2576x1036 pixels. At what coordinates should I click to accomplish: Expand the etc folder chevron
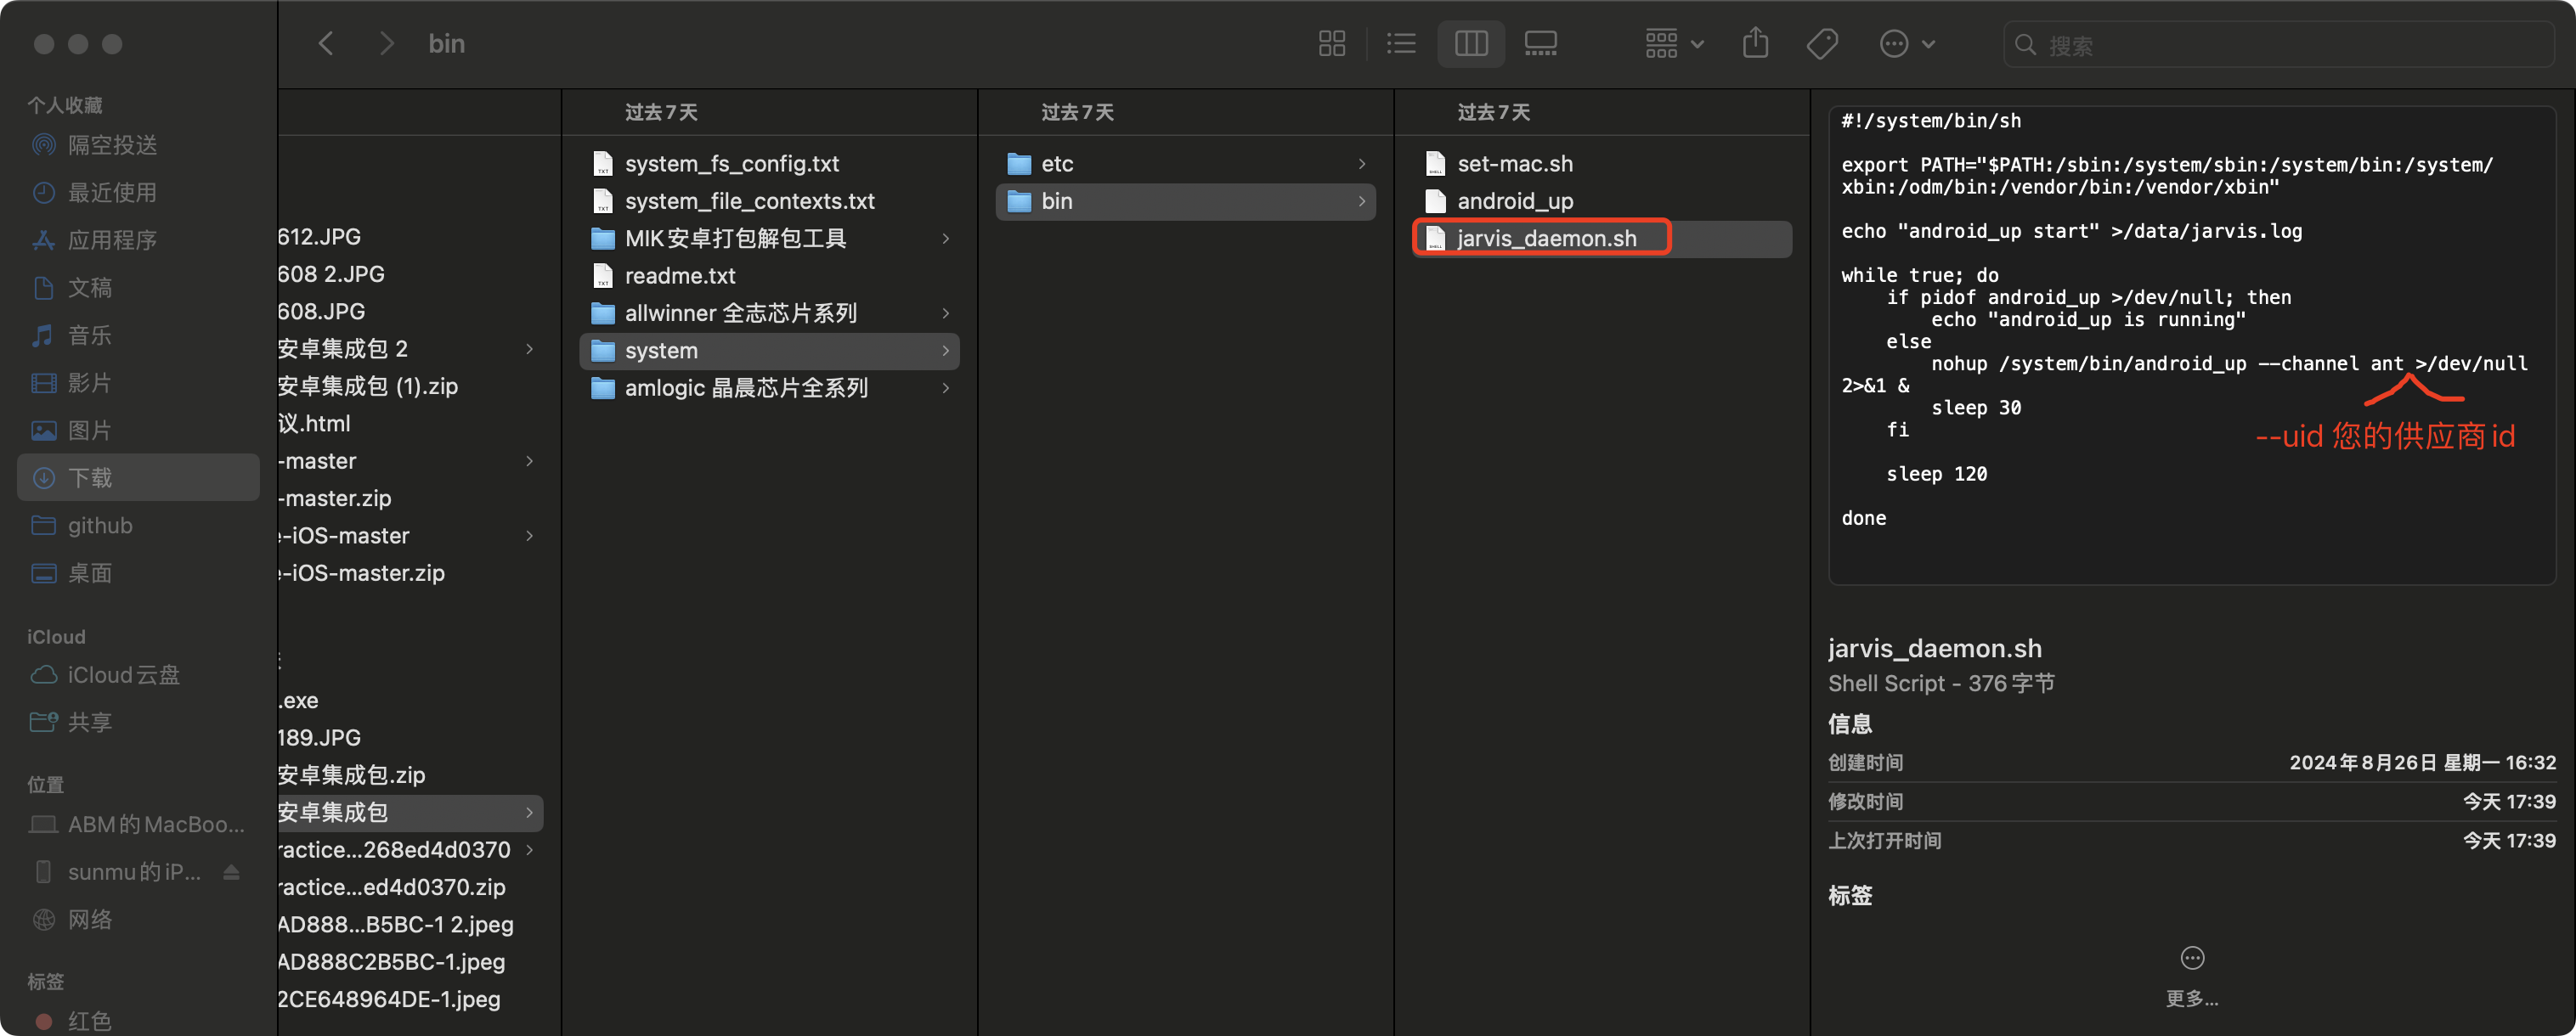tap(1361, 164)
